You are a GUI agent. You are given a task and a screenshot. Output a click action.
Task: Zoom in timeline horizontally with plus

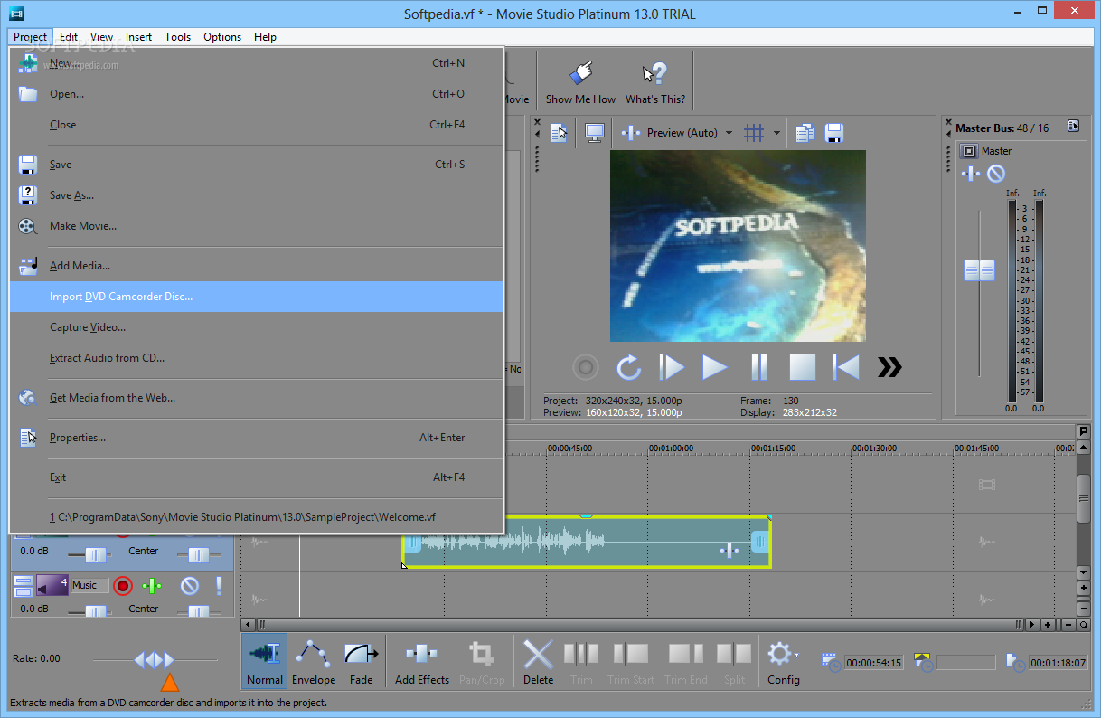point(1048,625)
